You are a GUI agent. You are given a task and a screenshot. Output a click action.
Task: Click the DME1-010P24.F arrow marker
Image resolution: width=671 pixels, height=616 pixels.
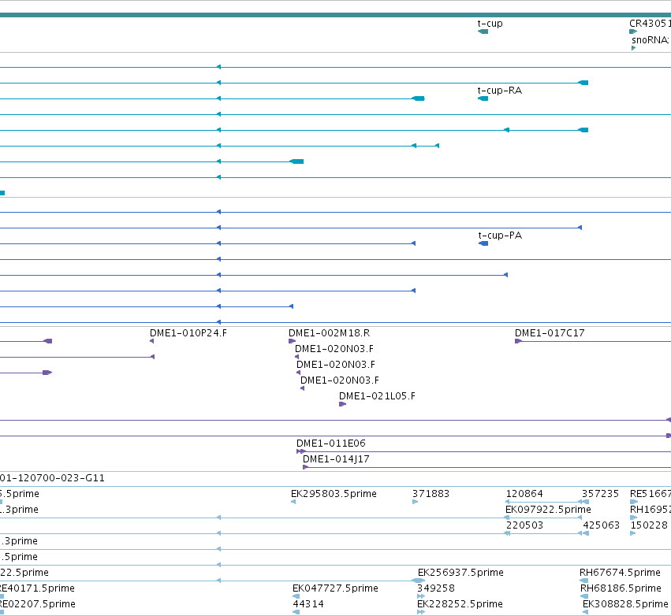click(x=151, y=341)
